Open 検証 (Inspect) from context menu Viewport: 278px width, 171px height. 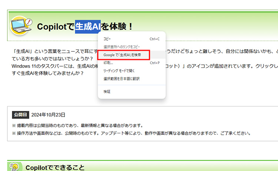pyautogui.click(x=132, y=91)
